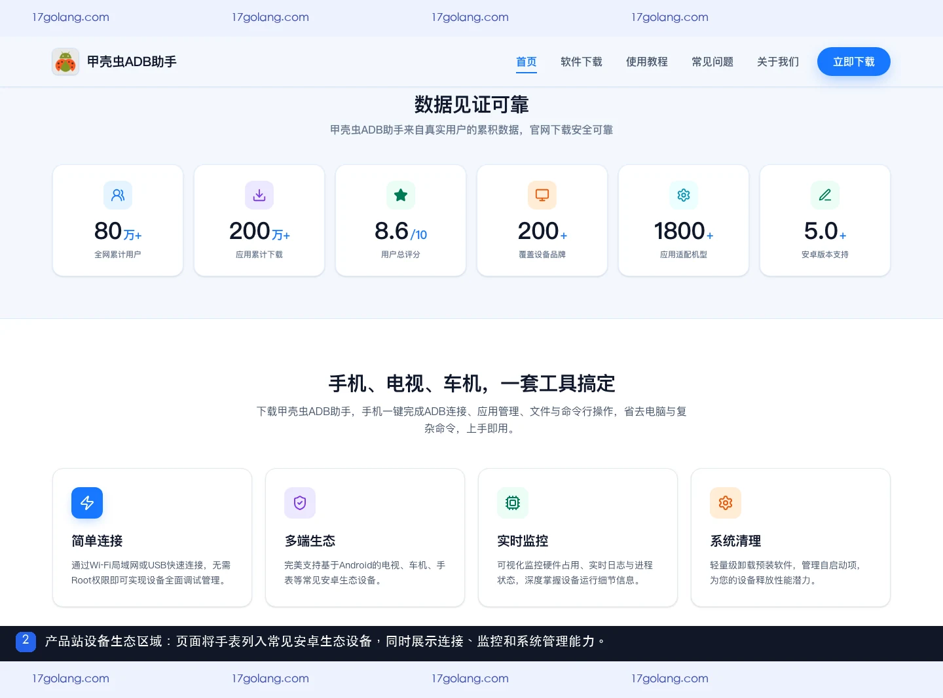The height and width of the screenshot is (698, 943).
Task: Click the 全网累计用户 label
Action: pos(118,255)
